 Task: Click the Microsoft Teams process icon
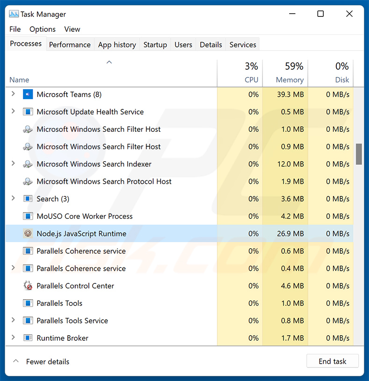(28, 94)
